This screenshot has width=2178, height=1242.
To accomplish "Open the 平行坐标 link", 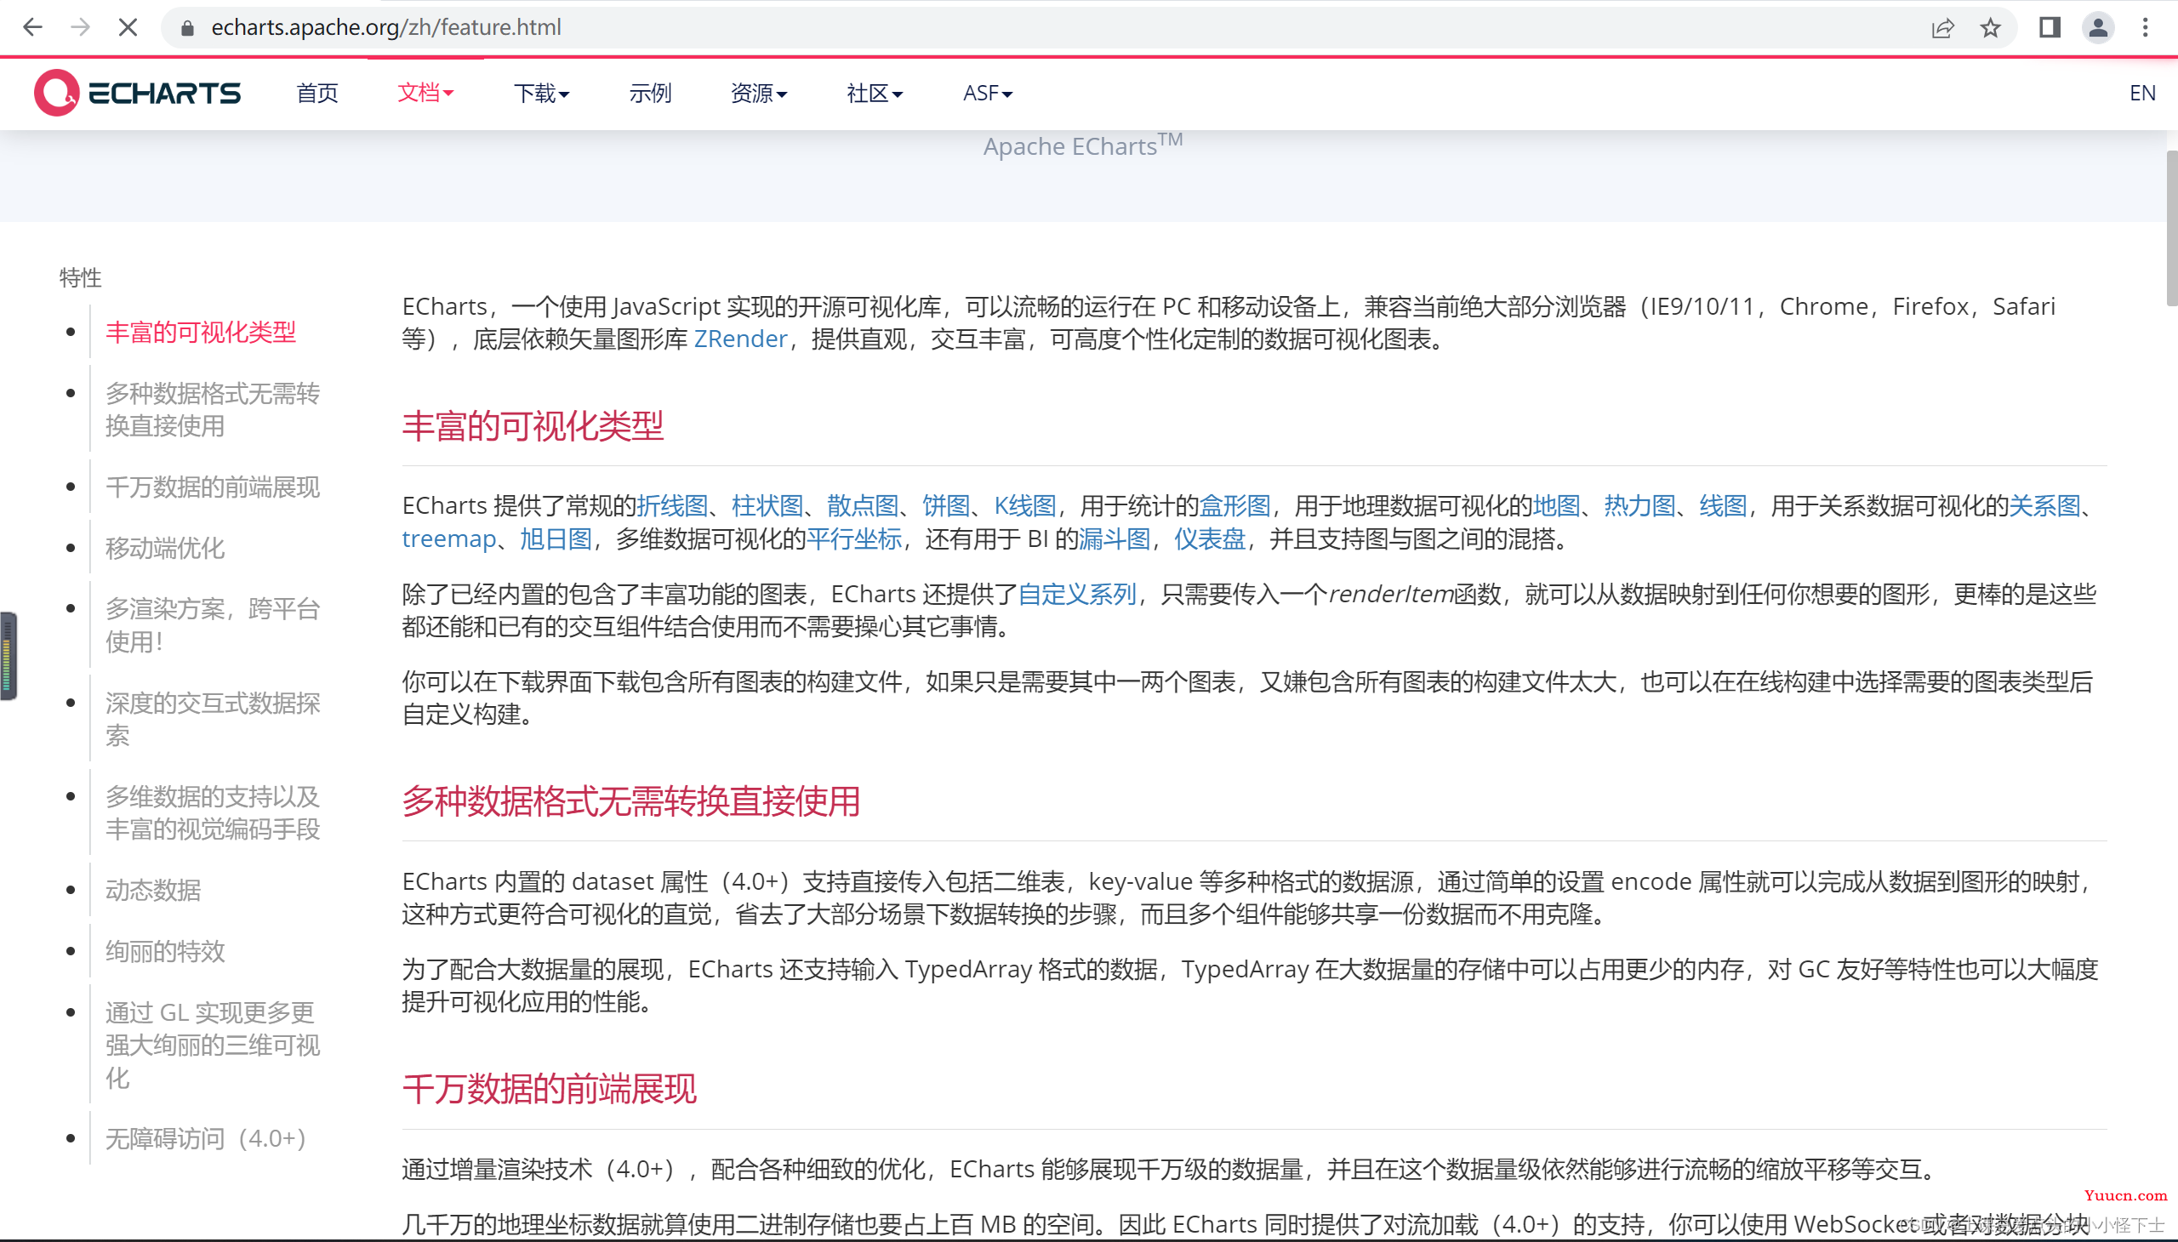I will pyautogui.click(x=854, y=538).
